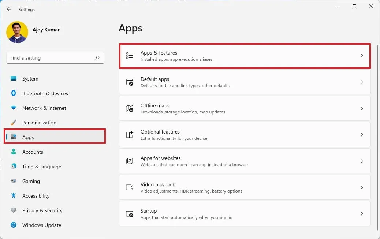Click the Privacy & security shield icon
This screenshot has width=380, height=239.
click(14, 210)
